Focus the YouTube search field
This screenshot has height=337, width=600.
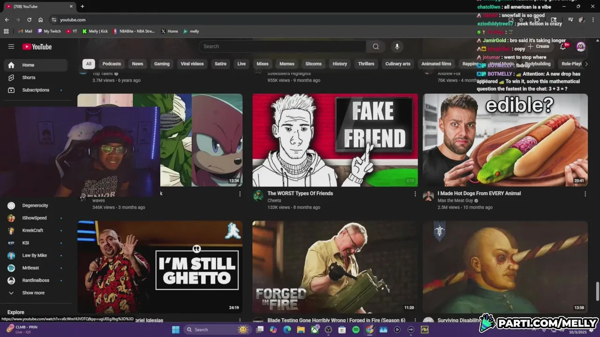click(283, 46)
